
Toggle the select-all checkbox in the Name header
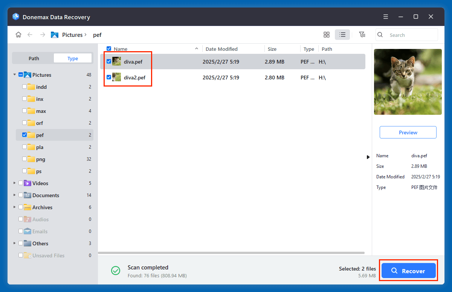click(109, 49)
